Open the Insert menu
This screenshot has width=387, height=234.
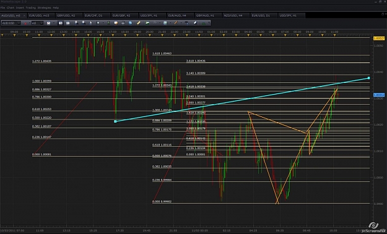pos(20,7)
